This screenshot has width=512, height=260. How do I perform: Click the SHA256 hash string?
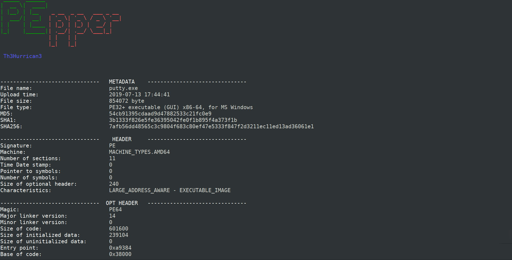(211, 126)
